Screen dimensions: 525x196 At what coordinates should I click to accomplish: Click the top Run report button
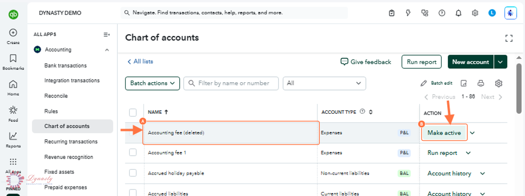422,62
